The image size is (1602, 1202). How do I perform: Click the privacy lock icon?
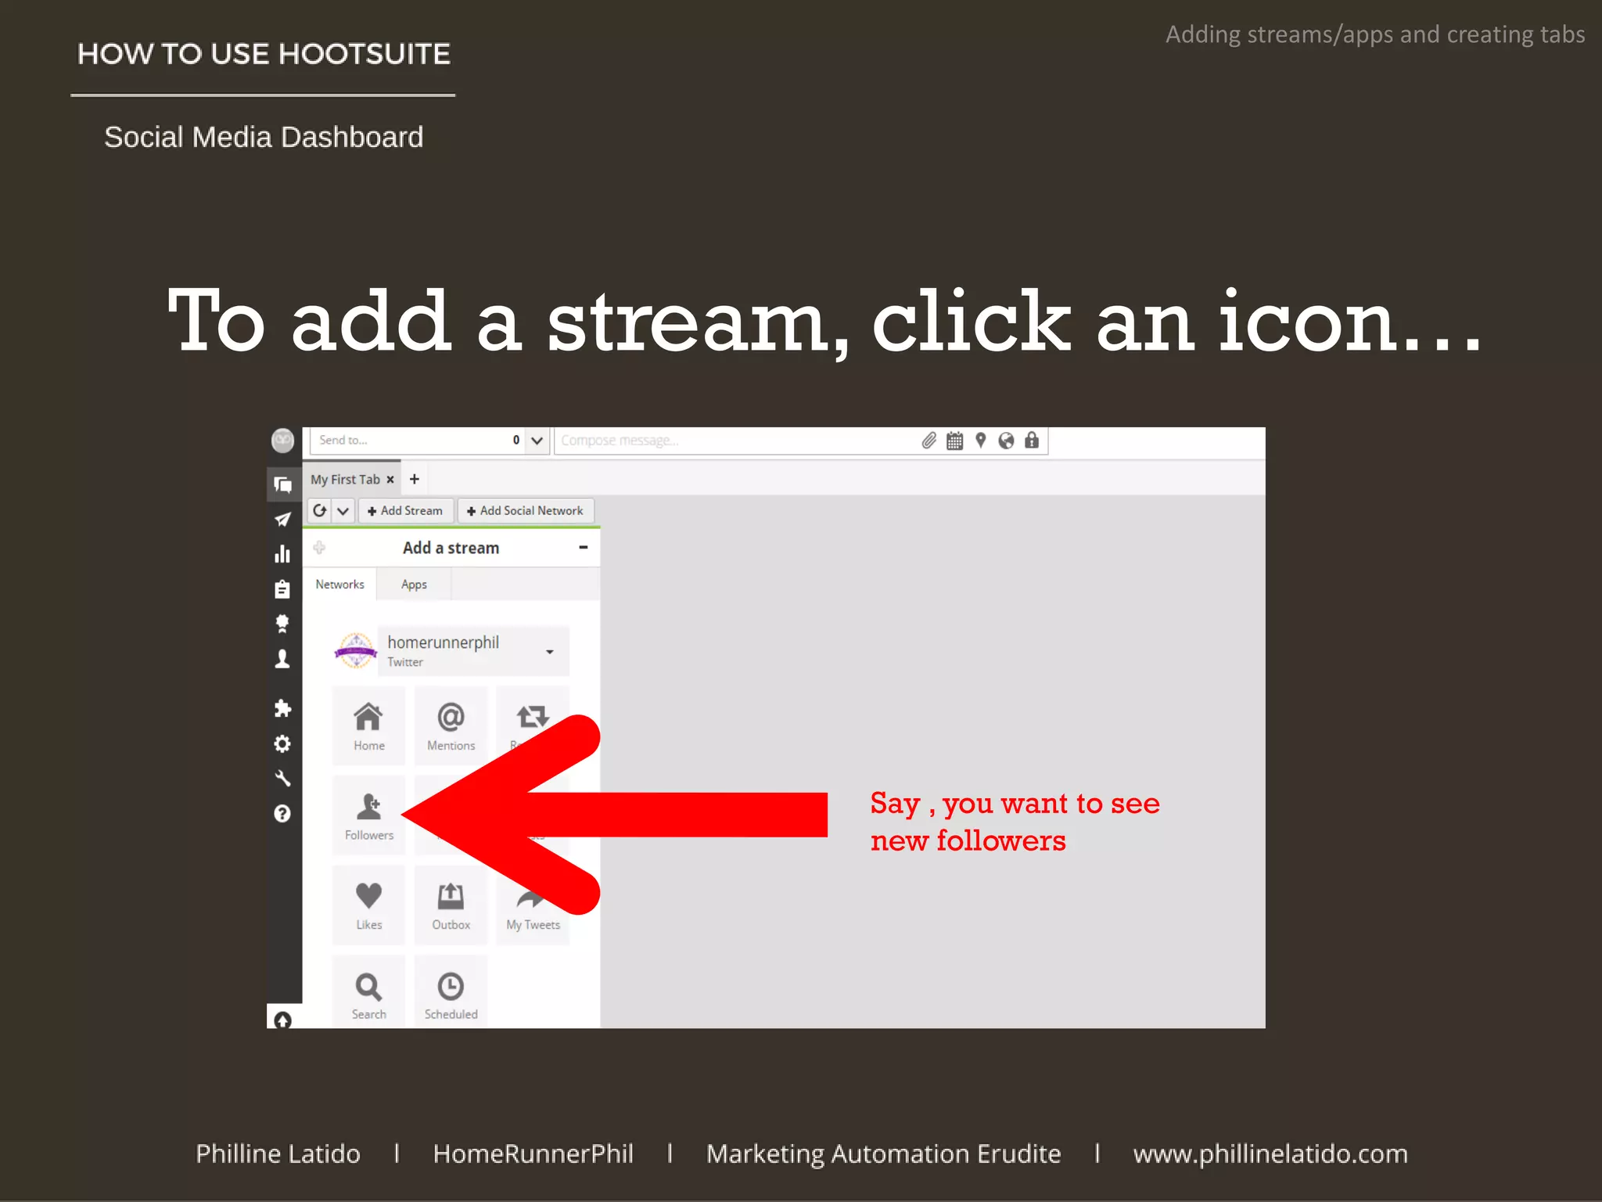[x=1033, y=441]
